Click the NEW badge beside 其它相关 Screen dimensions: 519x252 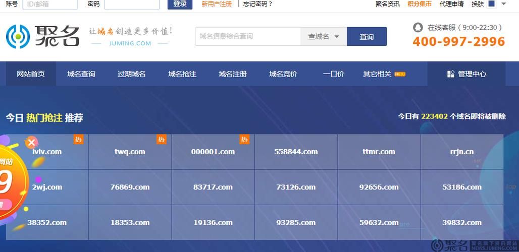tap(400, 74)
